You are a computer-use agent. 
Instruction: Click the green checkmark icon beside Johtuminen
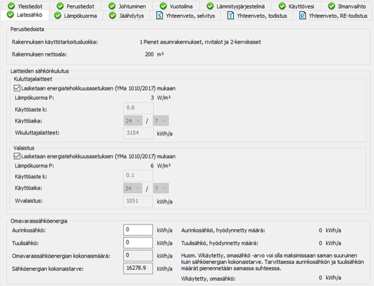(112, 6)
